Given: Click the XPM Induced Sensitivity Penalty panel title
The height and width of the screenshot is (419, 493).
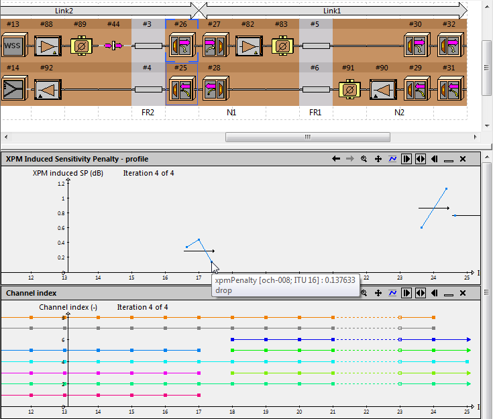Looking at the screenshot, I should pos(77,159).
